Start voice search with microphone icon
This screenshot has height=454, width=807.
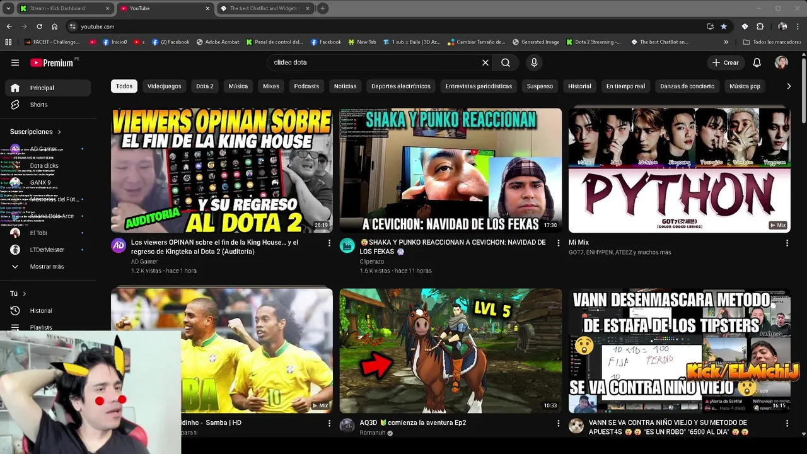click(x=534, y=62)
